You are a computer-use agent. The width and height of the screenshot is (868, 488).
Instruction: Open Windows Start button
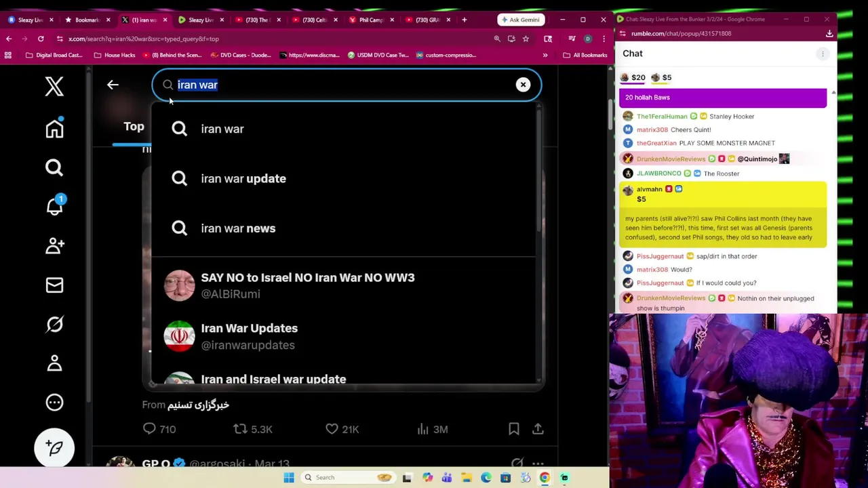289,477
